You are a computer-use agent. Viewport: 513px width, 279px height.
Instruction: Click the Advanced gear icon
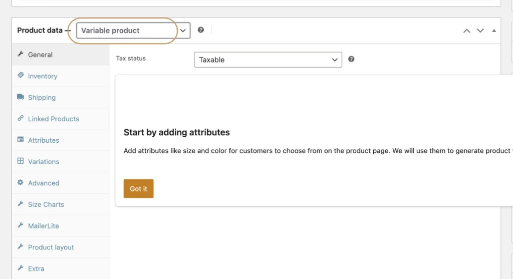(x=20, y=182)
